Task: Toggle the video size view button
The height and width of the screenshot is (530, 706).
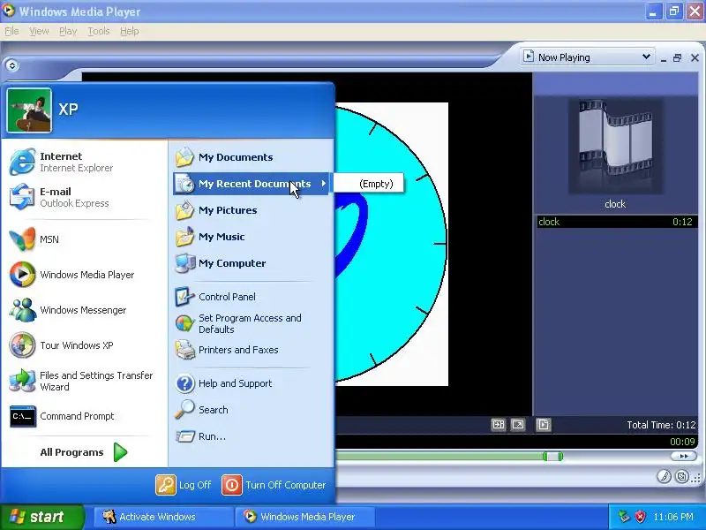Action: (x=499, y=425)
